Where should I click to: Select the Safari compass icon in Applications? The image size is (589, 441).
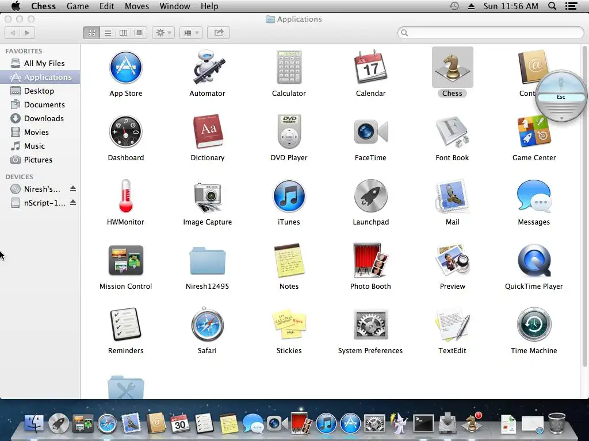click(207, 325)
